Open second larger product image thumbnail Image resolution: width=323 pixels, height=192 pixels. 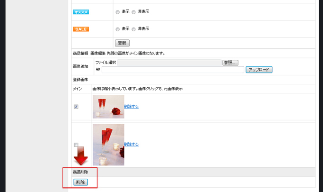[108, 145]
